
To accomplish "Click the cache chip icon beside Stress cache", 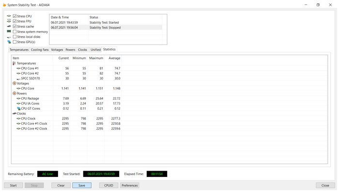I will pyautogui.click(x=9, y=26).
